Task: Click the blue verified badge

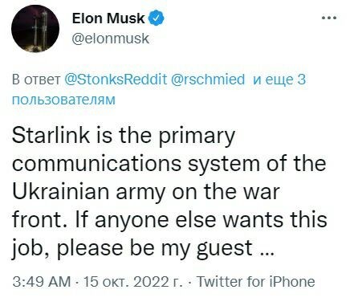Action: [157, 18]
